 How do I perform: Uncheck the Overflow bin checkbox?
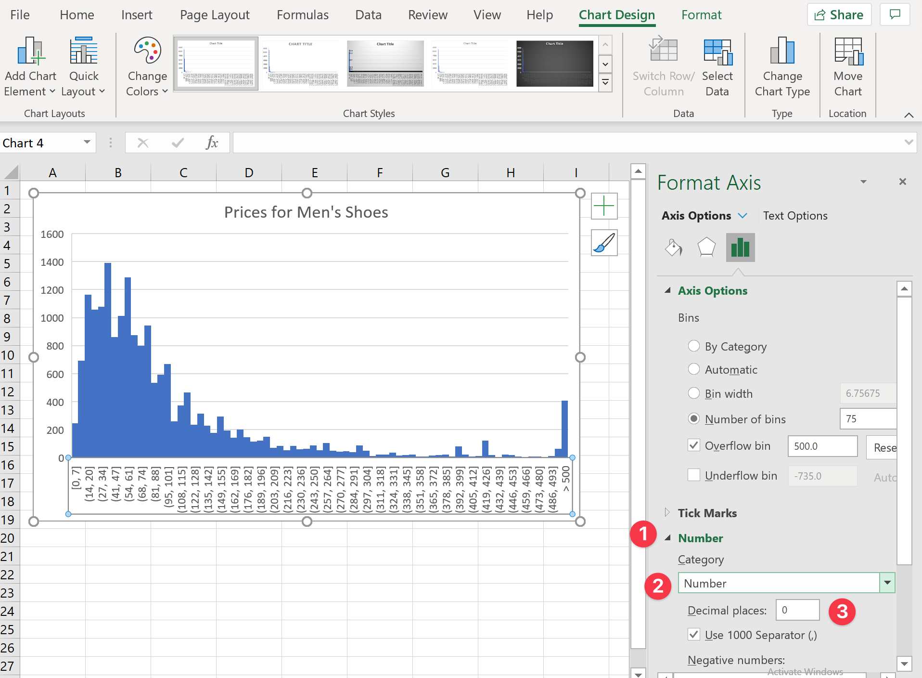[x=694, y=445]
